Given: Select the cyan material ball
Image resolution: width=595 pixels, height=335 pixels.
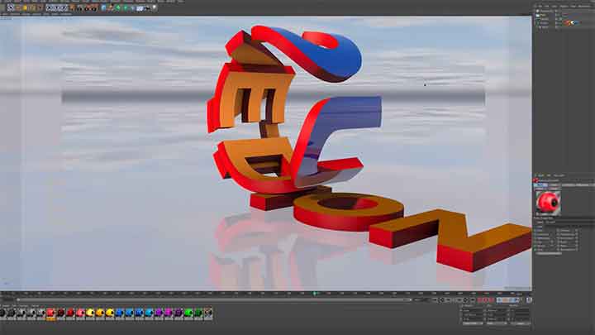Looking at the screenshot, I should pos(149,313).
